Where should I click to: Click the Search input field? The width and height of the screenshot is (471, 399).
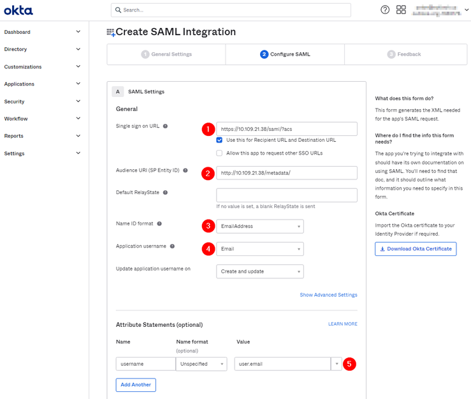tap(231, 10)
